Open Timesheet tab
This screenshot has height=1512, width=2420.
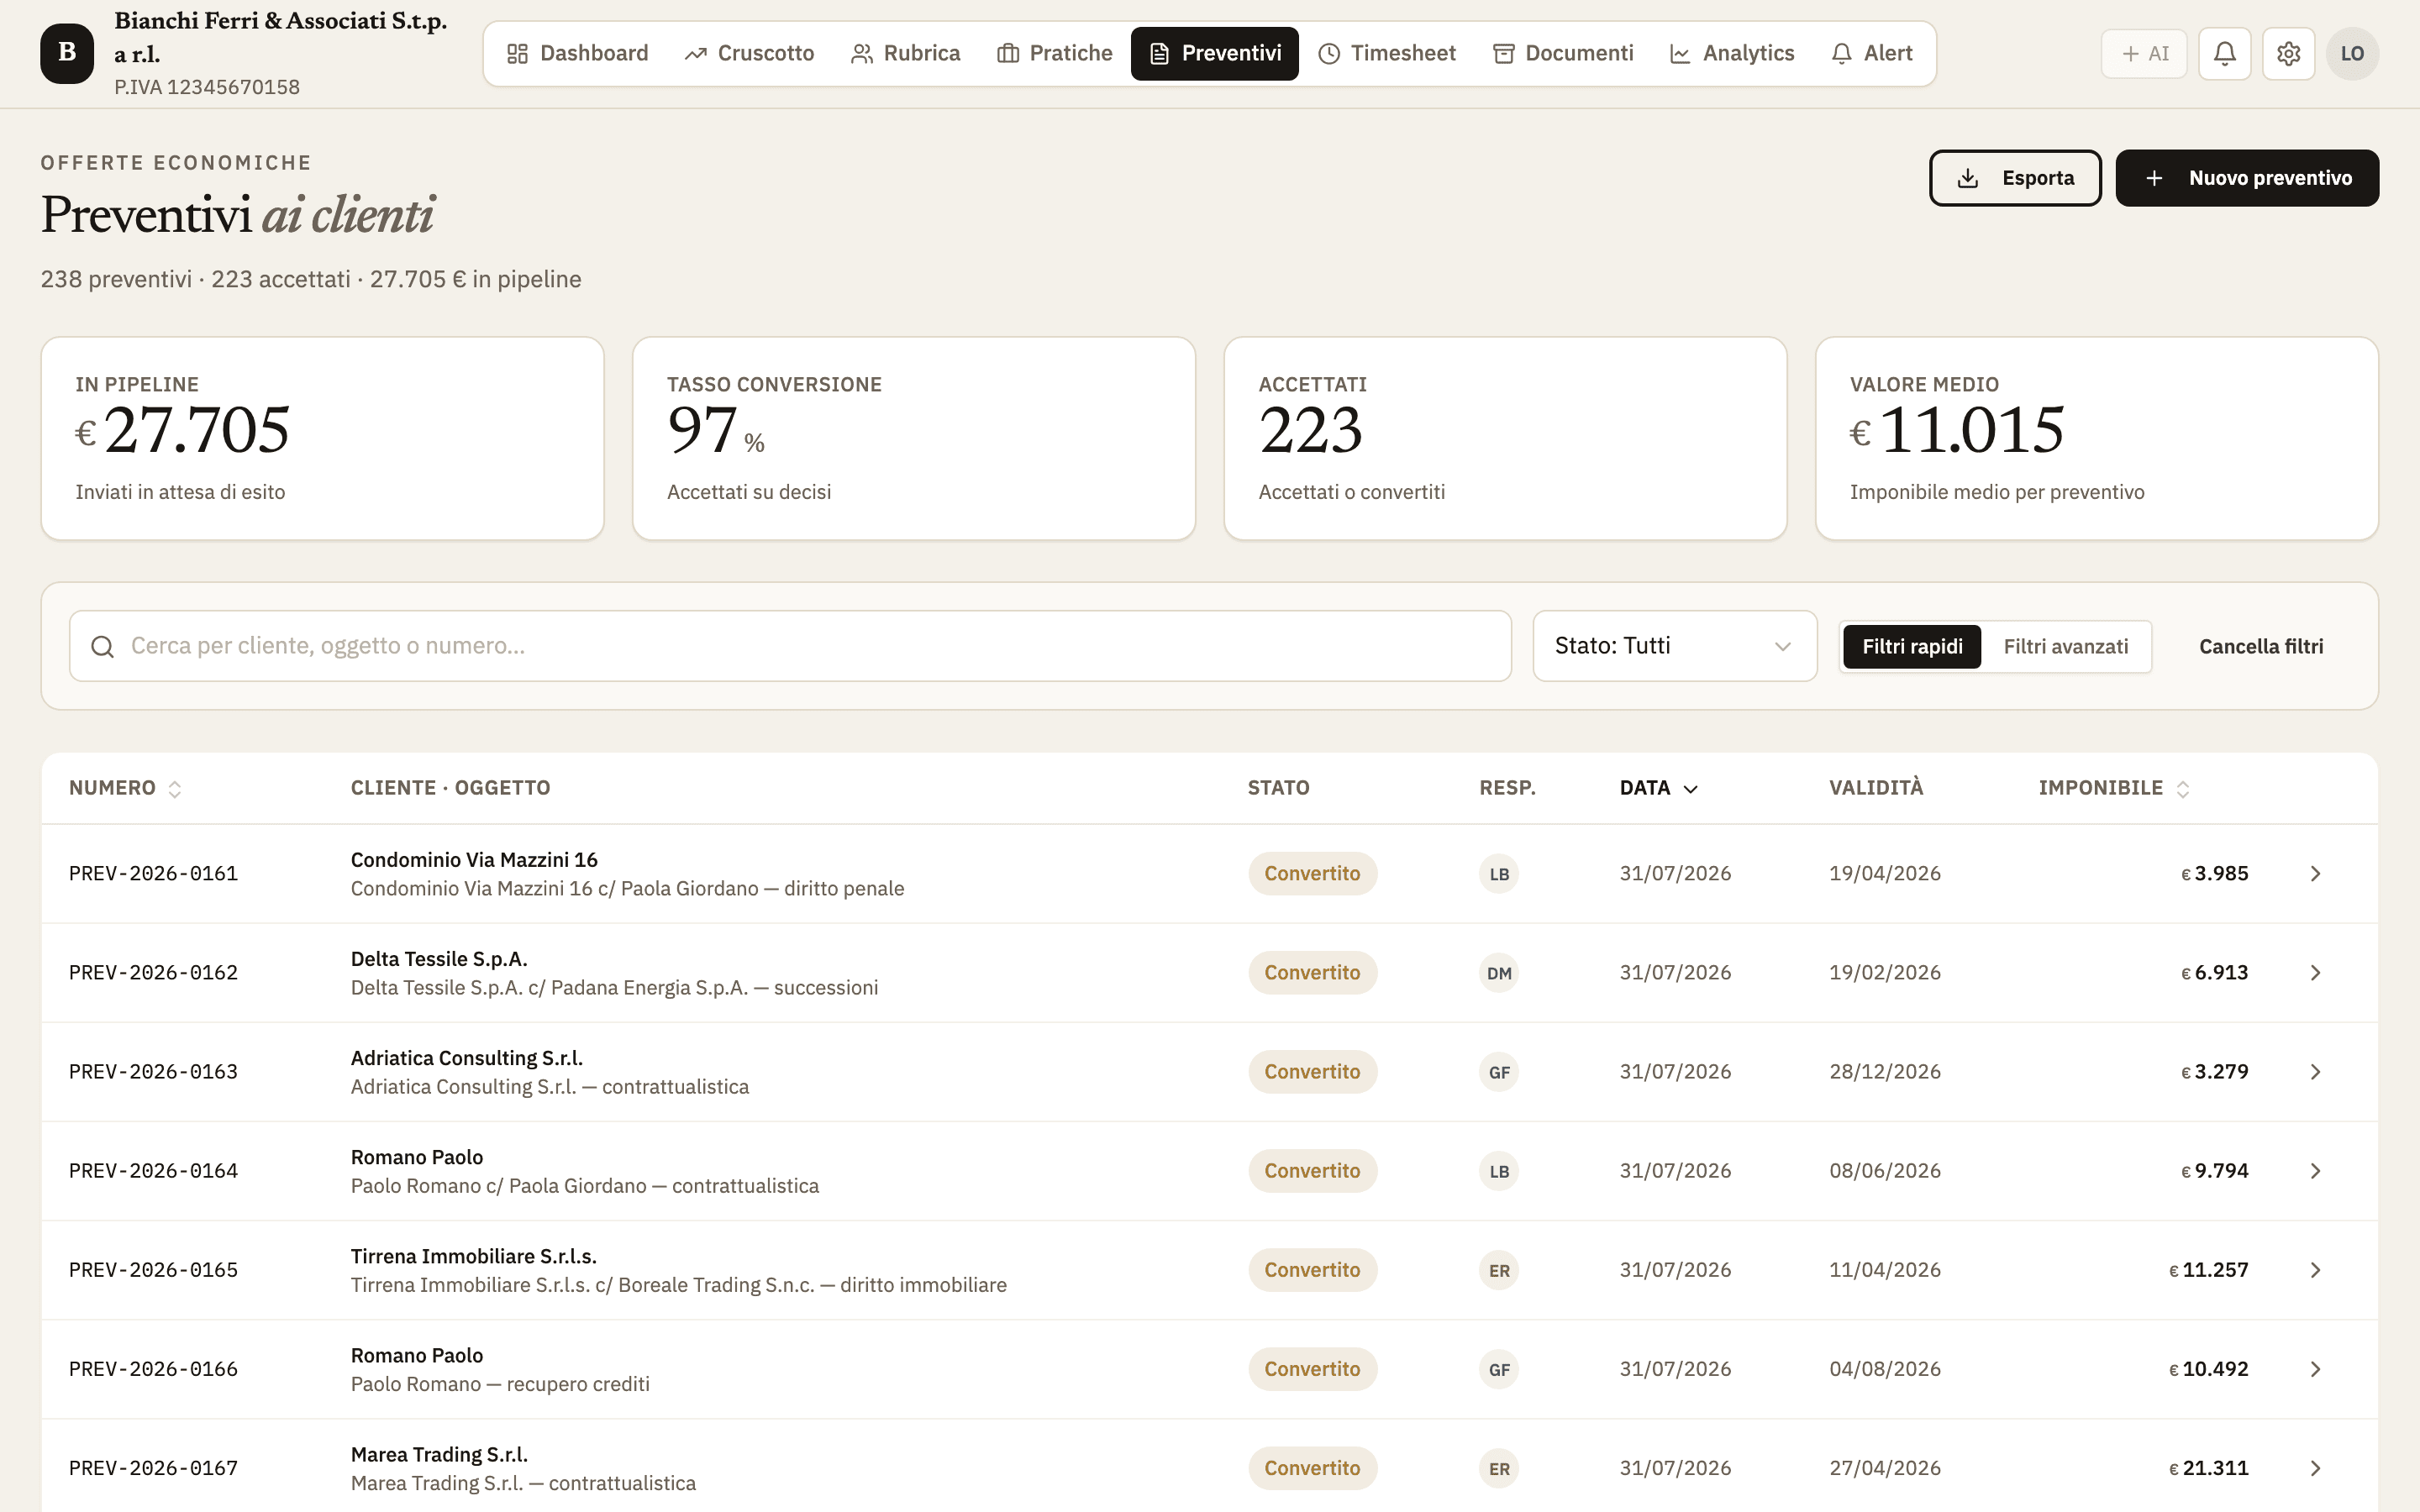(x=1386, y=53)
